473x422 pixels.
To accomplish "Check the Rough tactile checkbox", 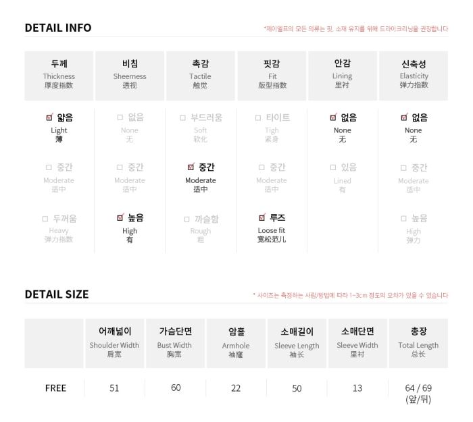I will (186, 219).
